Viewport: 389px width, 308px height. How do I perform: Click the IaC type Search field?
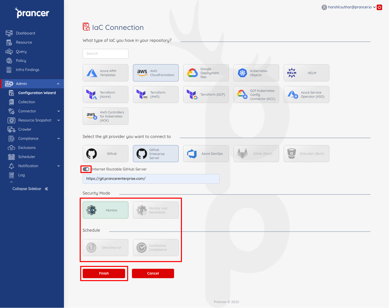point(106,54)
